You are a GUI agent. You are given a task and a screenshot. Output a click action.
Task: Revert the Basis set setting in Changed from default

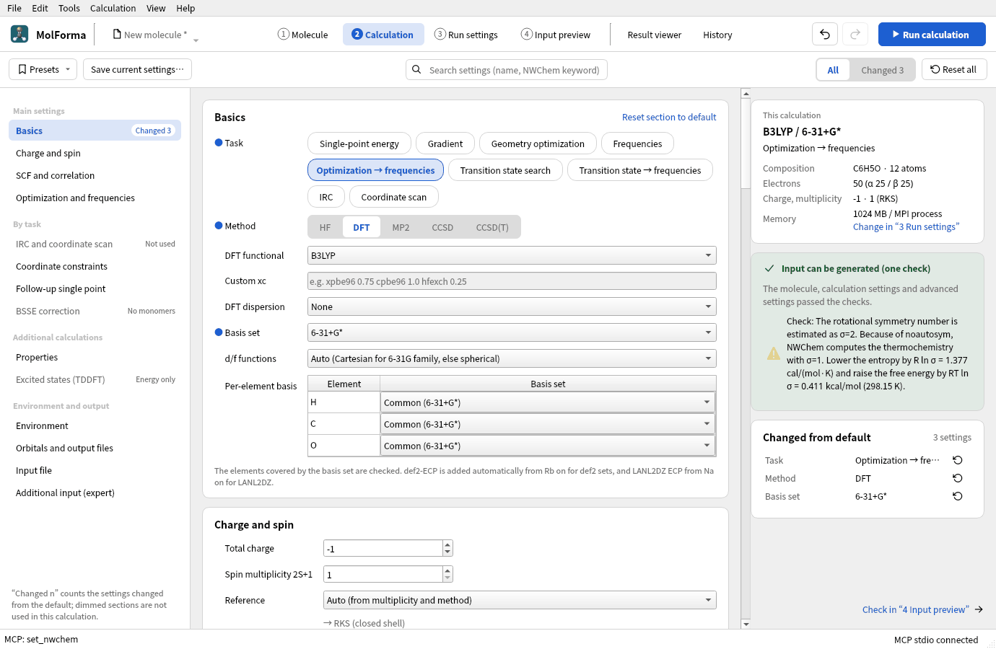(958, 496)
